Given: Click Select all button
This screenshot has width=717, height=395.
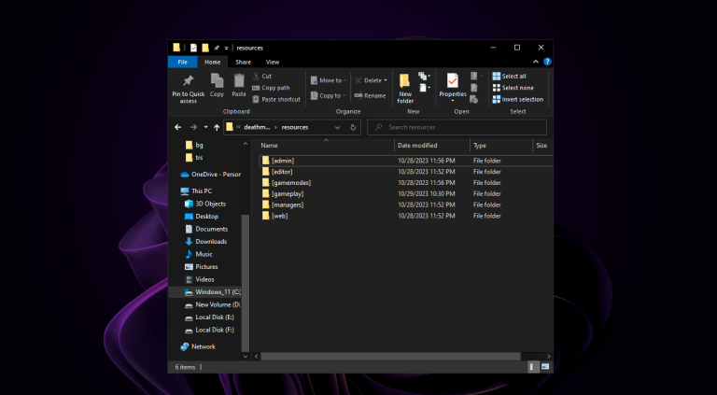Looking at the screenshot, I should tap(513, 76).
